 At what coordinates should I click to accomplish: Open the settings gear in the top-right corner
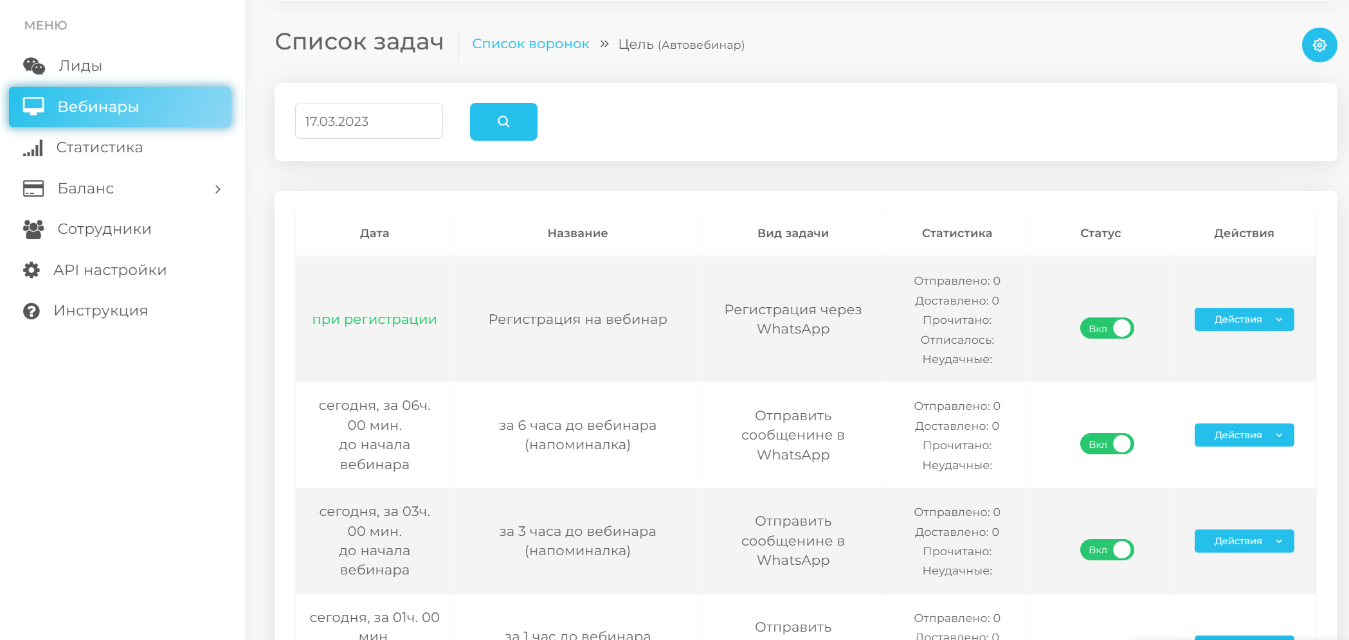(1319, 45)
